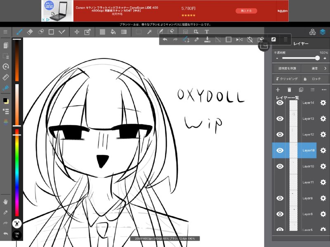The height and width of the screenshot is (247, 330).
Task: Hide Layer18 using its eye icon
Action: pos(280,151)
